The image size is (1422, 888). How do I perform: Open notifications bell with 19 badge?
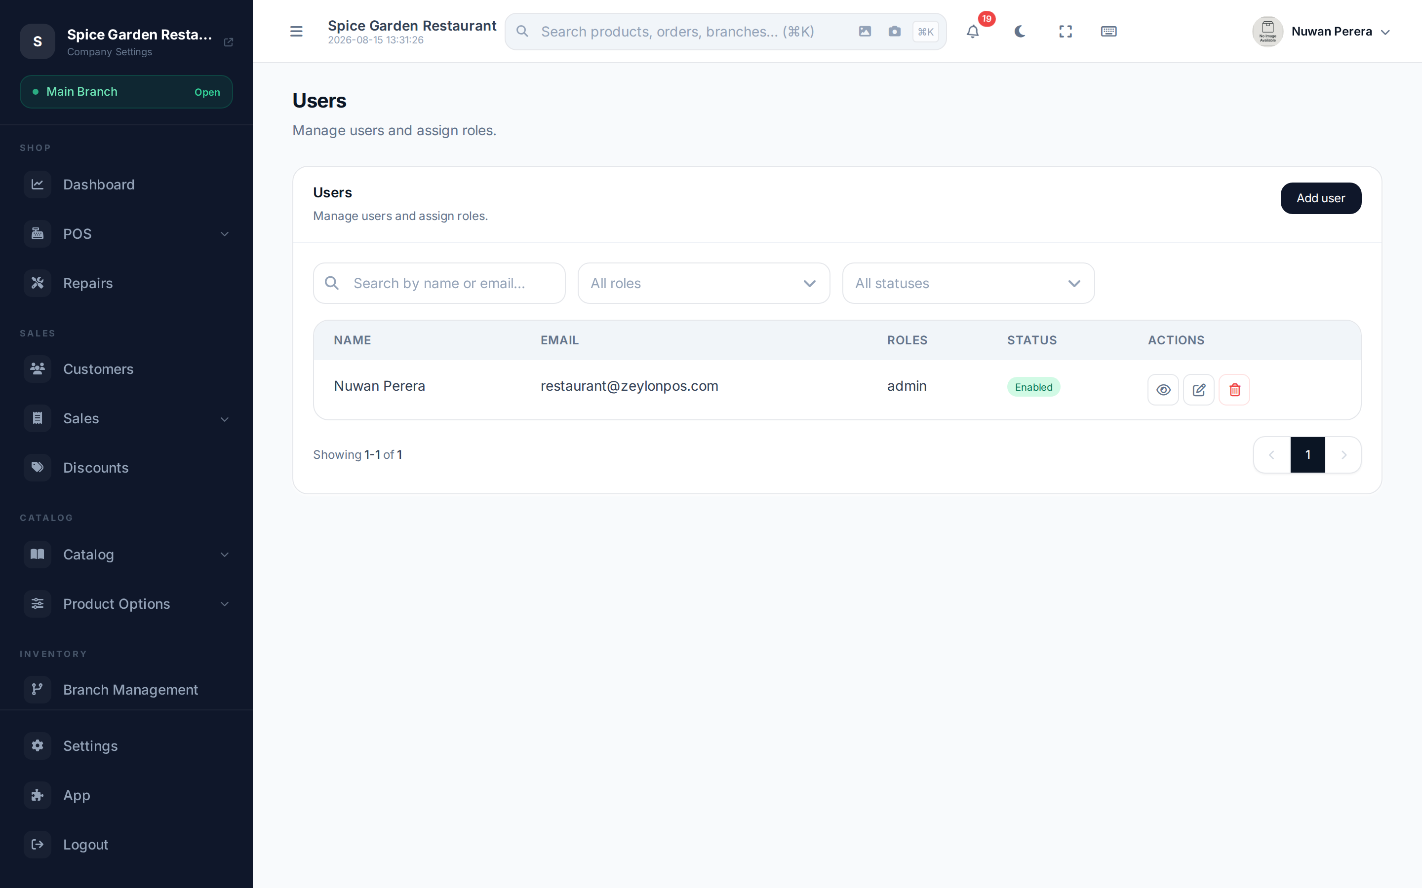pyautogui.click(x=973, y=31)
